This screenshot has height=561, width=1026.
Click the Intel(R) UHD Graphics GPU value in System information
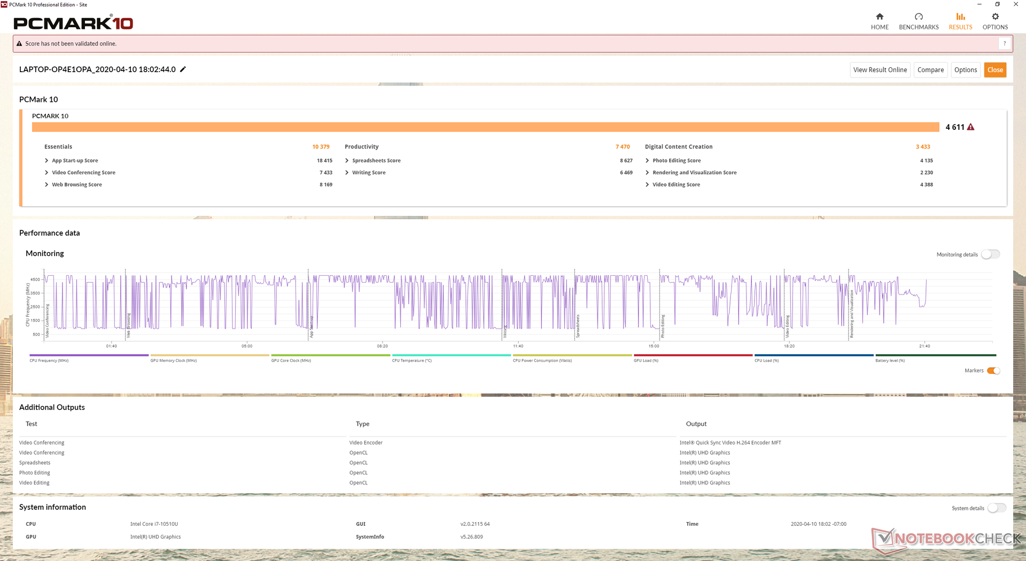(x=156, y=537)
